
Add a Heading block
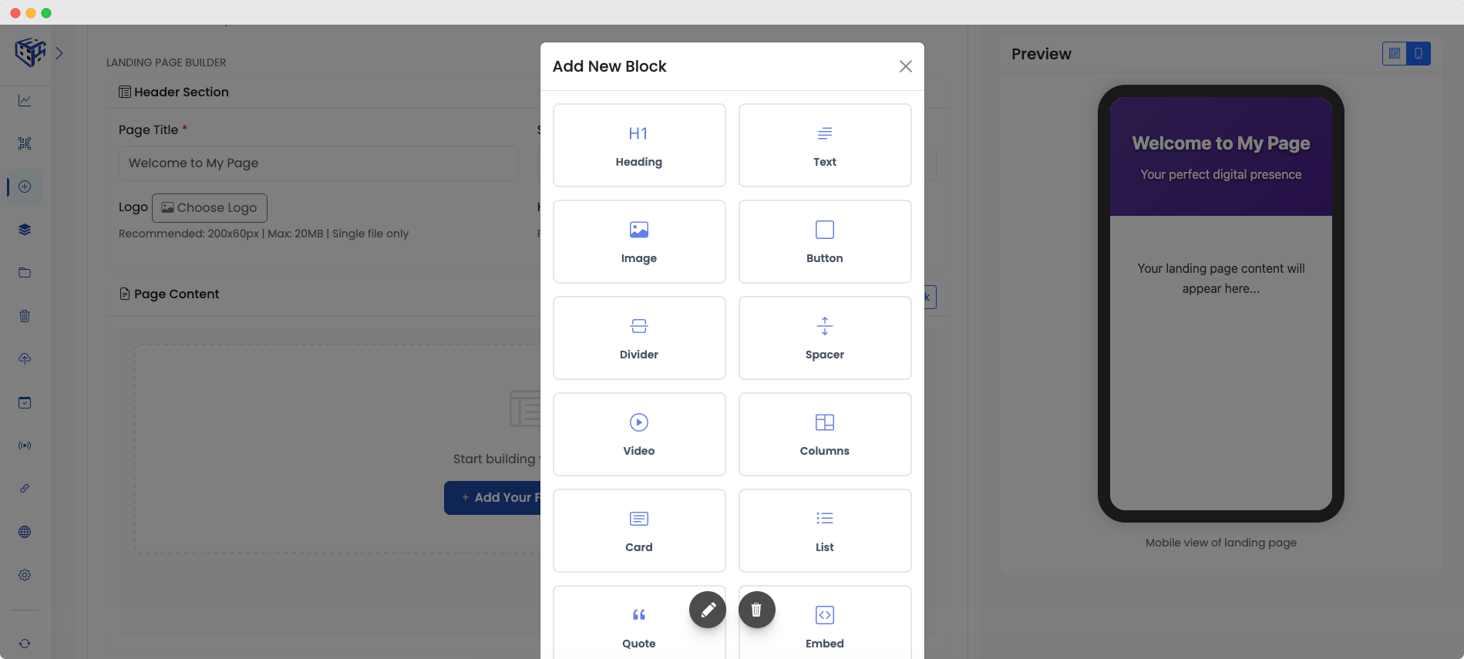[x=639, y=145]
